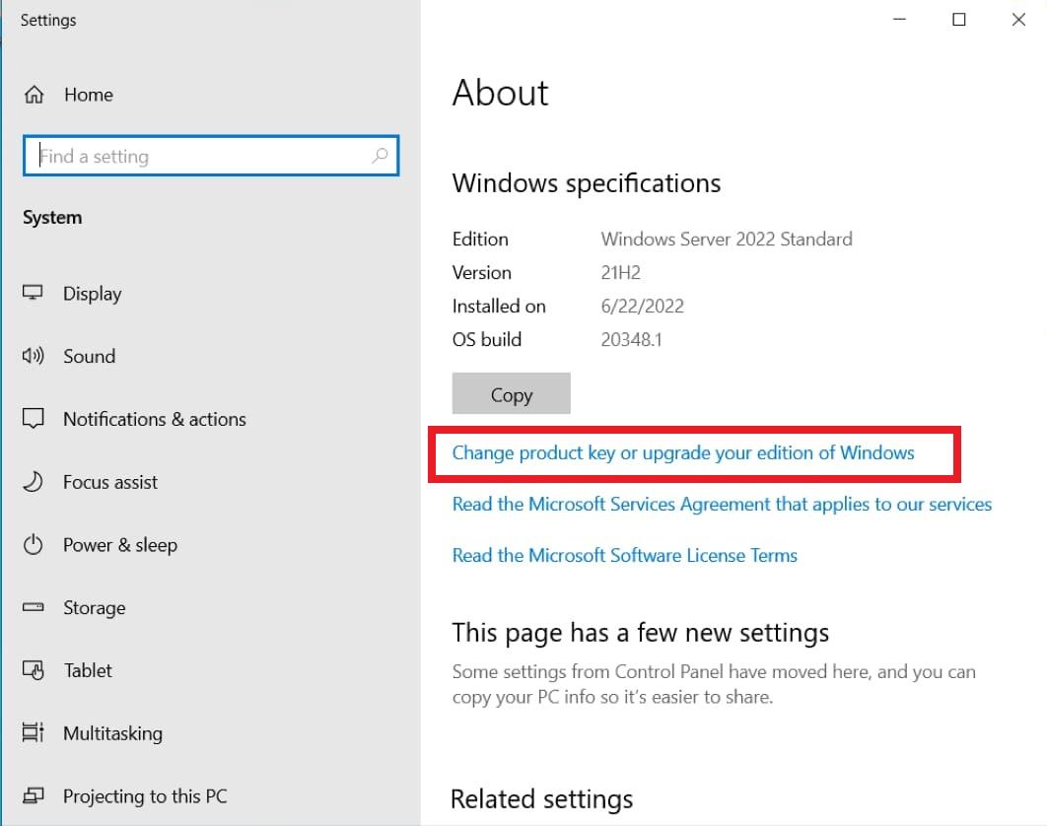Viewport: 1047px width, 826px height.
Task: Click the Tablet icon in sidebar
Action: tap(34, 671)
